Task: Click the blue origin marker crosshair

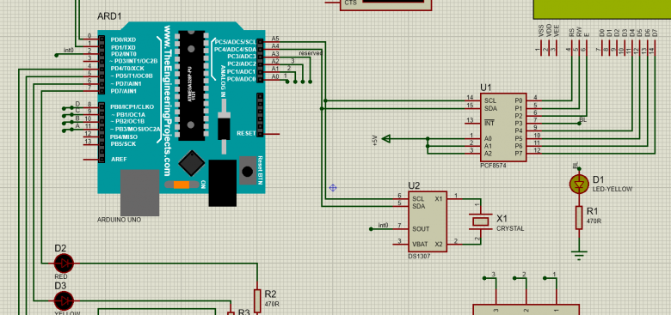Action: [333, 187]
